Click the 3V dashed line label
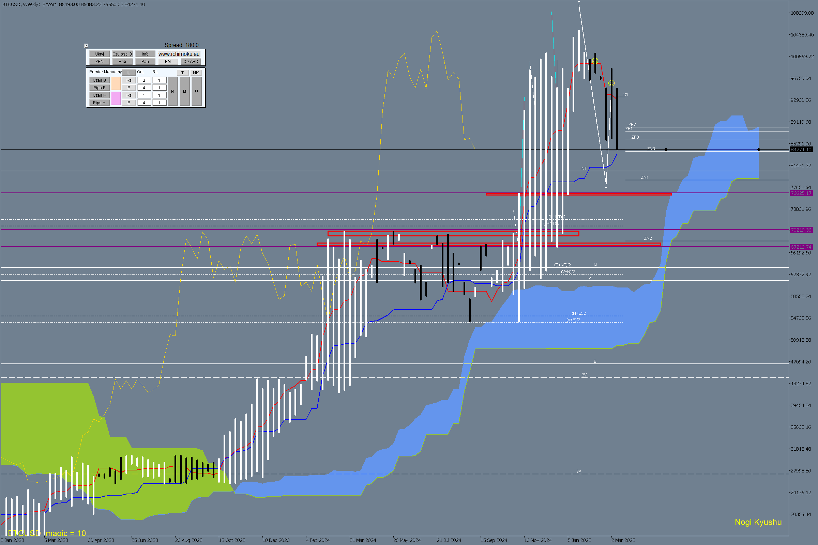Image resolution: width=818 pixels, height=545 pixels. click(x=579, y=471)
